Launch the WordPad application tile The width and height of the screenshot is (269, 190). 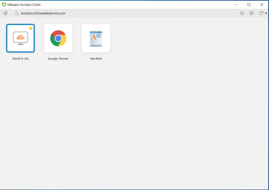96,38
